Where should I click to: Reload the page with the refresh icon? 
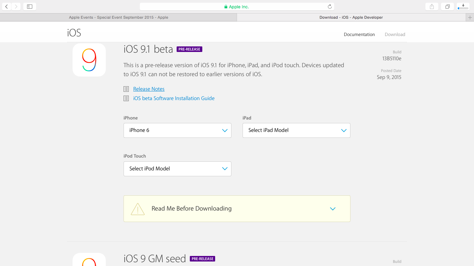pyautogui.click(x=330, y=7)
